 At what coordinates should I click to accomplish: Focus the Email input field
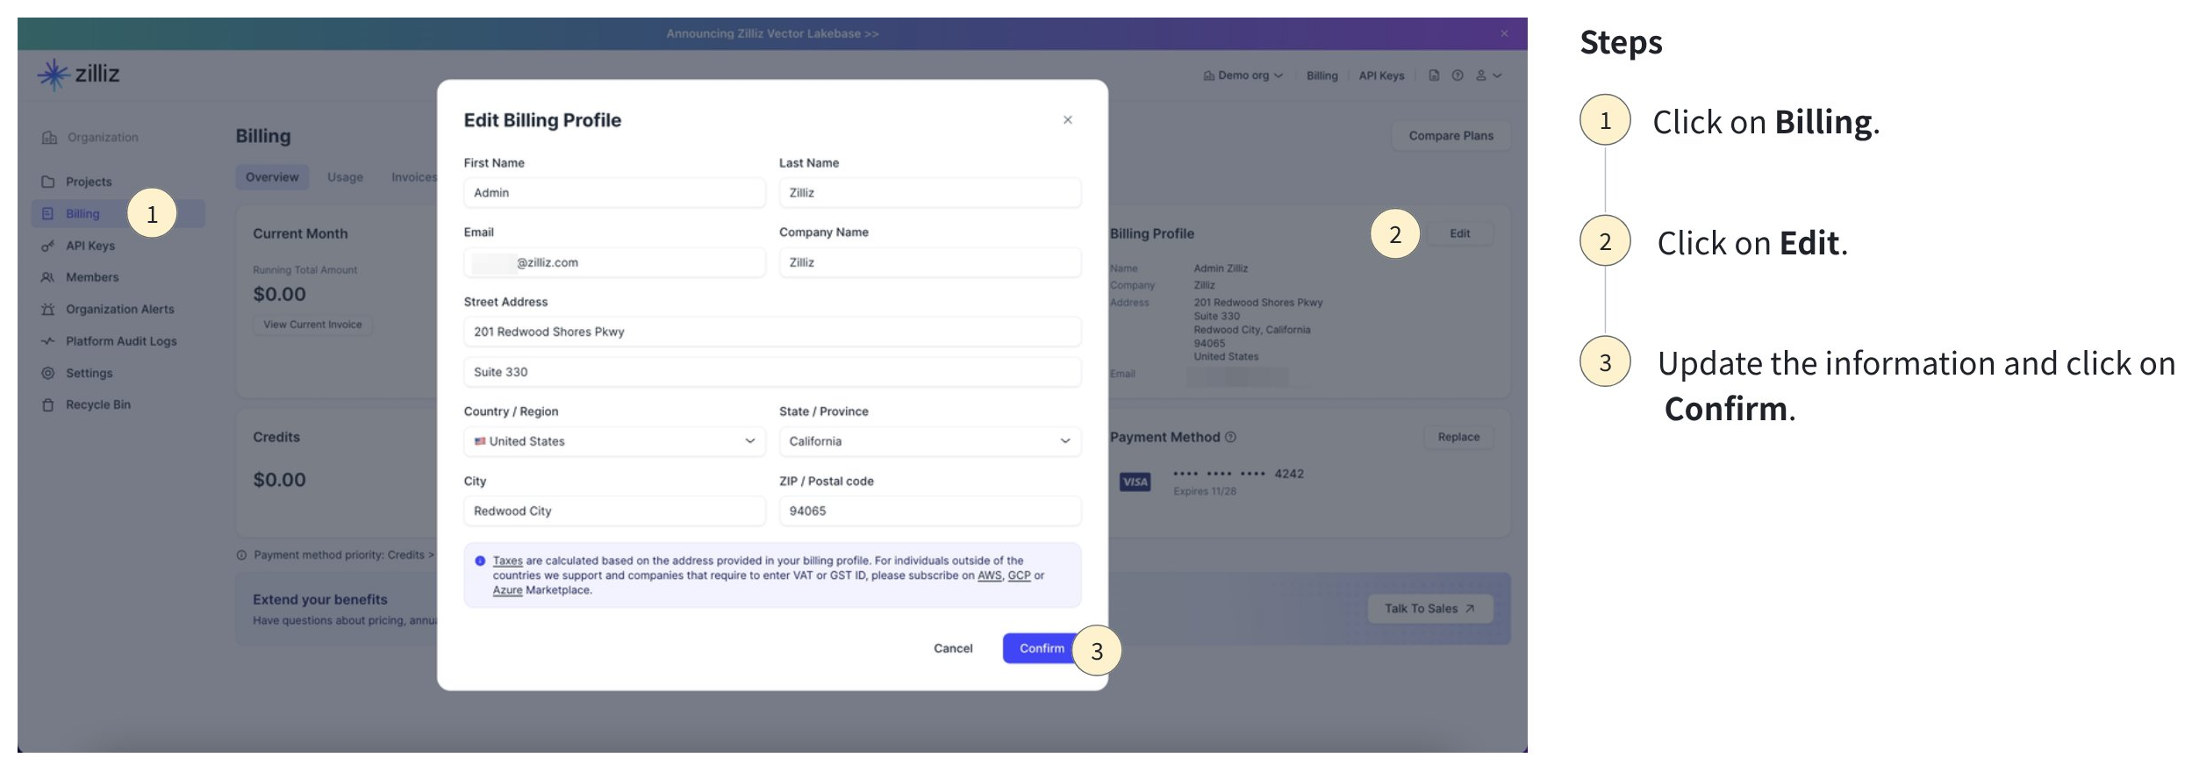(x=614, y=262)
